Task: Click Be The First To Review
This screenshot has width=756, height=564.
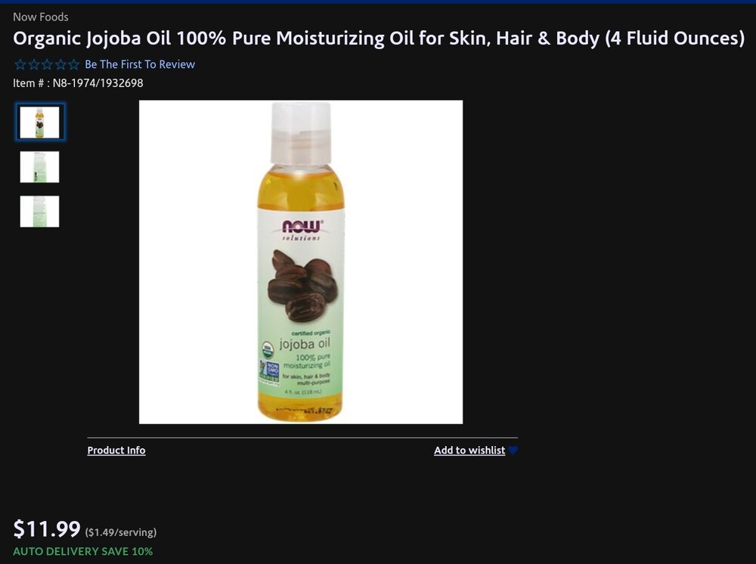Action: coord(140,64)
